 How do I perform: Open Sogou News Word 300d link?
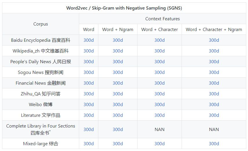point(88,72)
